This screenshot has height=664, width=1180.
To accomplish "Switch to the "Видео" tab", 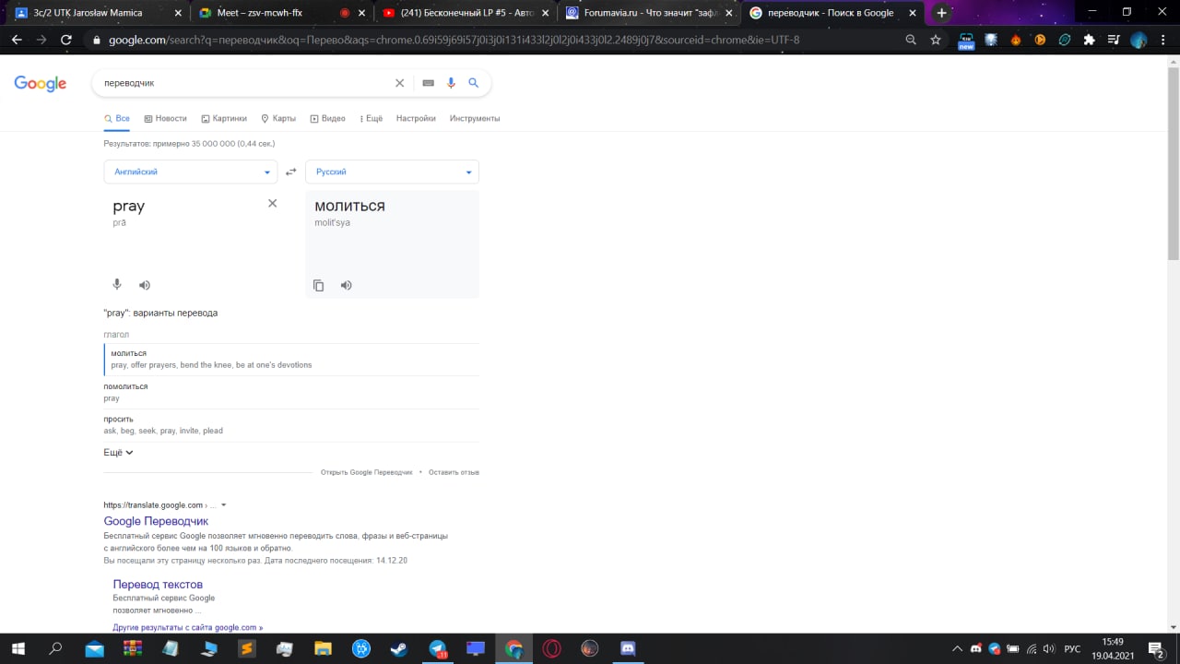I will pyautogui.click(x=327, y=118).
